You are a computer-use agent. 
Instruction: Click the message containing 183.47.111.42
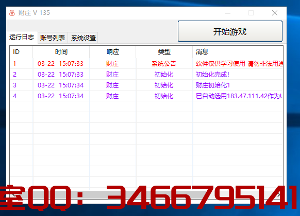click(x=239, y=96)
